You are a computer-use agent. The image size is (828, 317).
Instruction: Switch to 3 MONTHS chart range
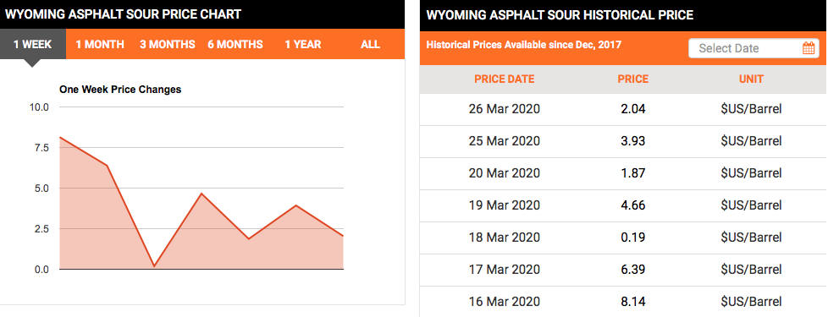point(168,44)
